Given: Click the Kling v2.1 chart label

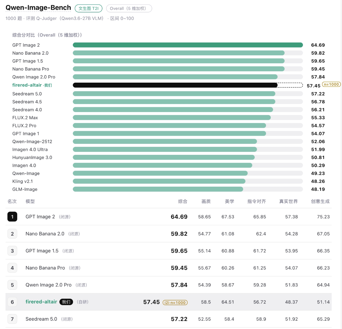Looking at the screenshot, I should click(x=23, y=181).
